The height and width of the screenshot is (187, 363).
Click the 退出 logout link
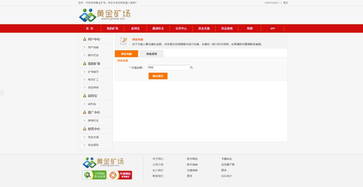pyautogui.click(x=286, y=3)
